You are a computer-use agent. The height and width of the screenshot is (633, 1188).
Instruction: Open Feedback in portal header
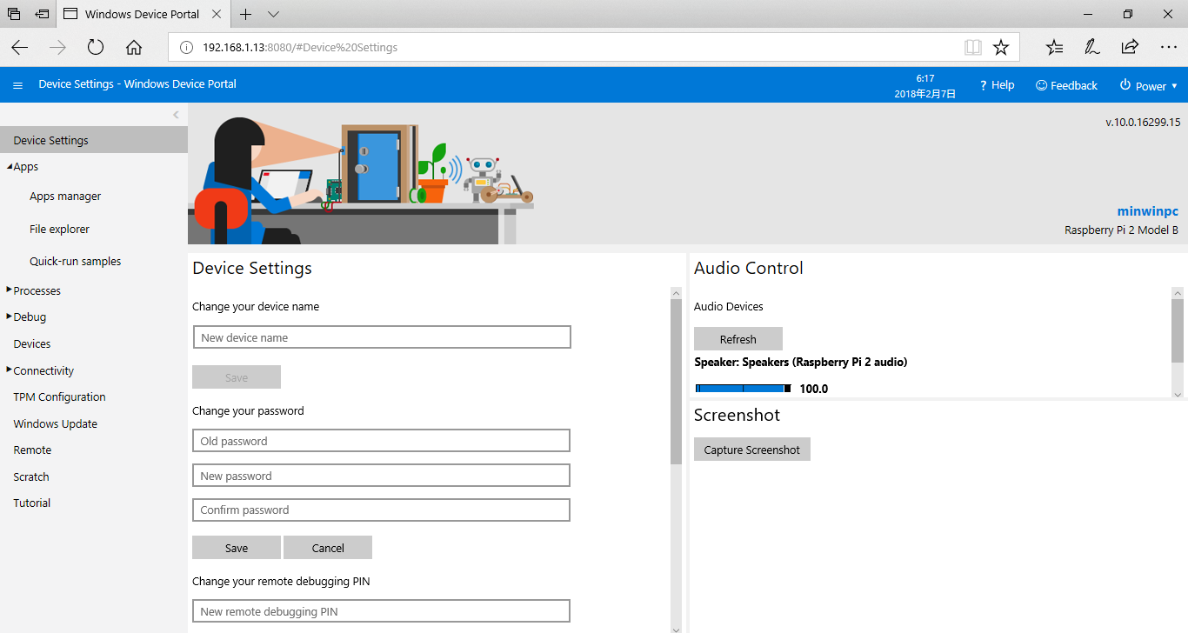pyautogui.click(x=1066, y=85)
